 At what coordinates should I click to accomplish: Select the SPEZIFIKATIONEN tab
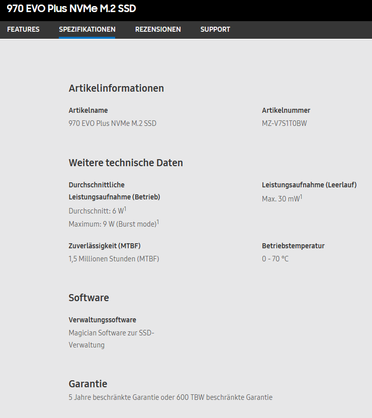(87, 29)
